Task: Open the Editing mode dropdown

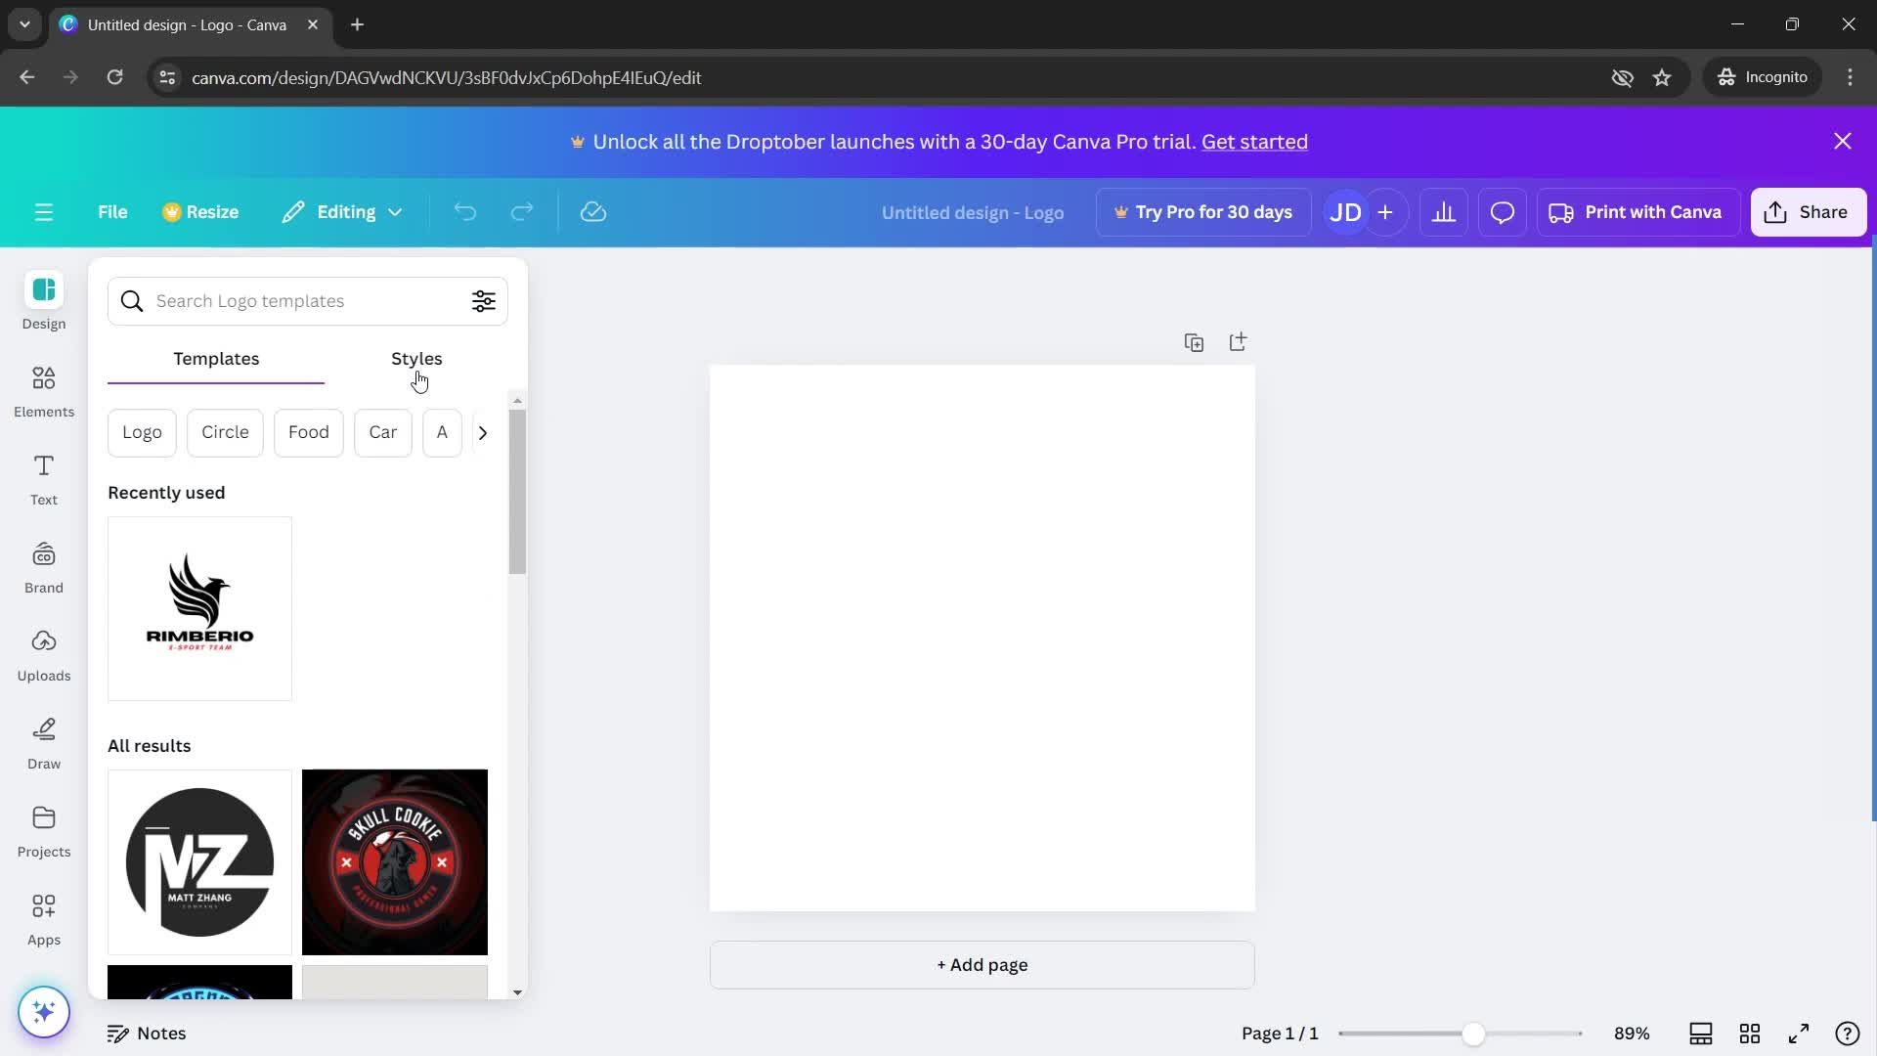Action: 342,212
